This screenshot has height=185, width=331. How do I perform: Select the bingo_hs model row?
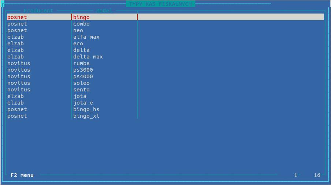click(x=165, y=109)
